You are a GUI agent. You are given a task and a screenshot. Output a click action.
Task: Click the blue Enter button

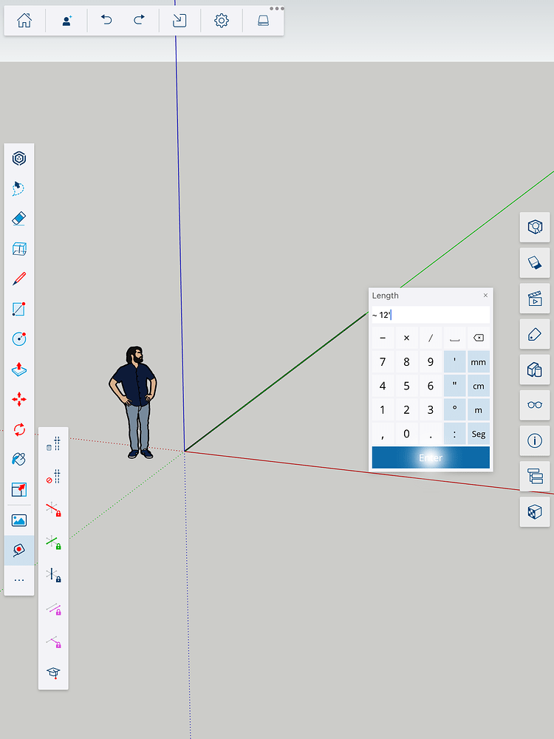point(431,457)
